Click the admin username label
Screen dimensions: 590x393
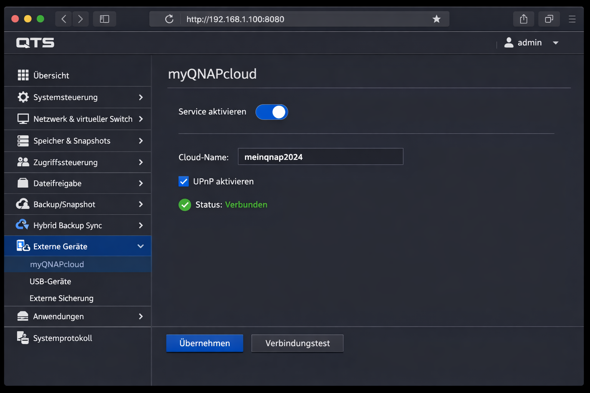pyautogui.click(x=530, y=43)
